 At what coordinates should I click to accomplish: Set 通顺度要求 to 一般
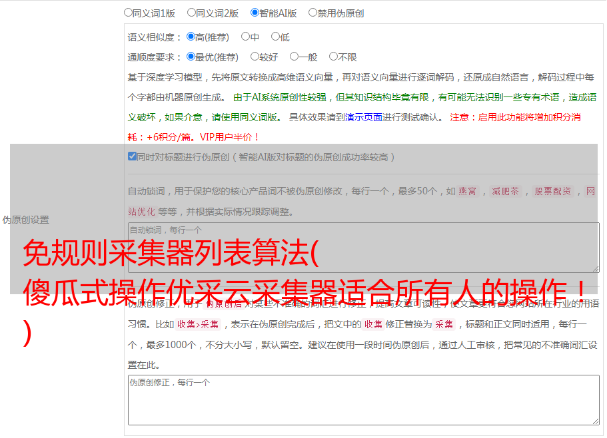(x=295, y=57)
